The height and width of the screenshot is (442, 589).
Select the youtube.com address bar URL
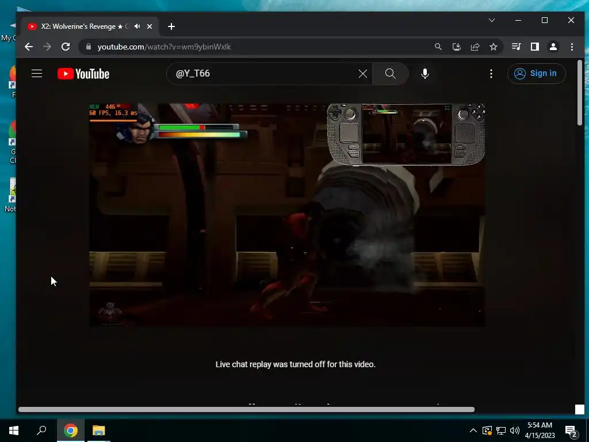click(x=164, y=47)
